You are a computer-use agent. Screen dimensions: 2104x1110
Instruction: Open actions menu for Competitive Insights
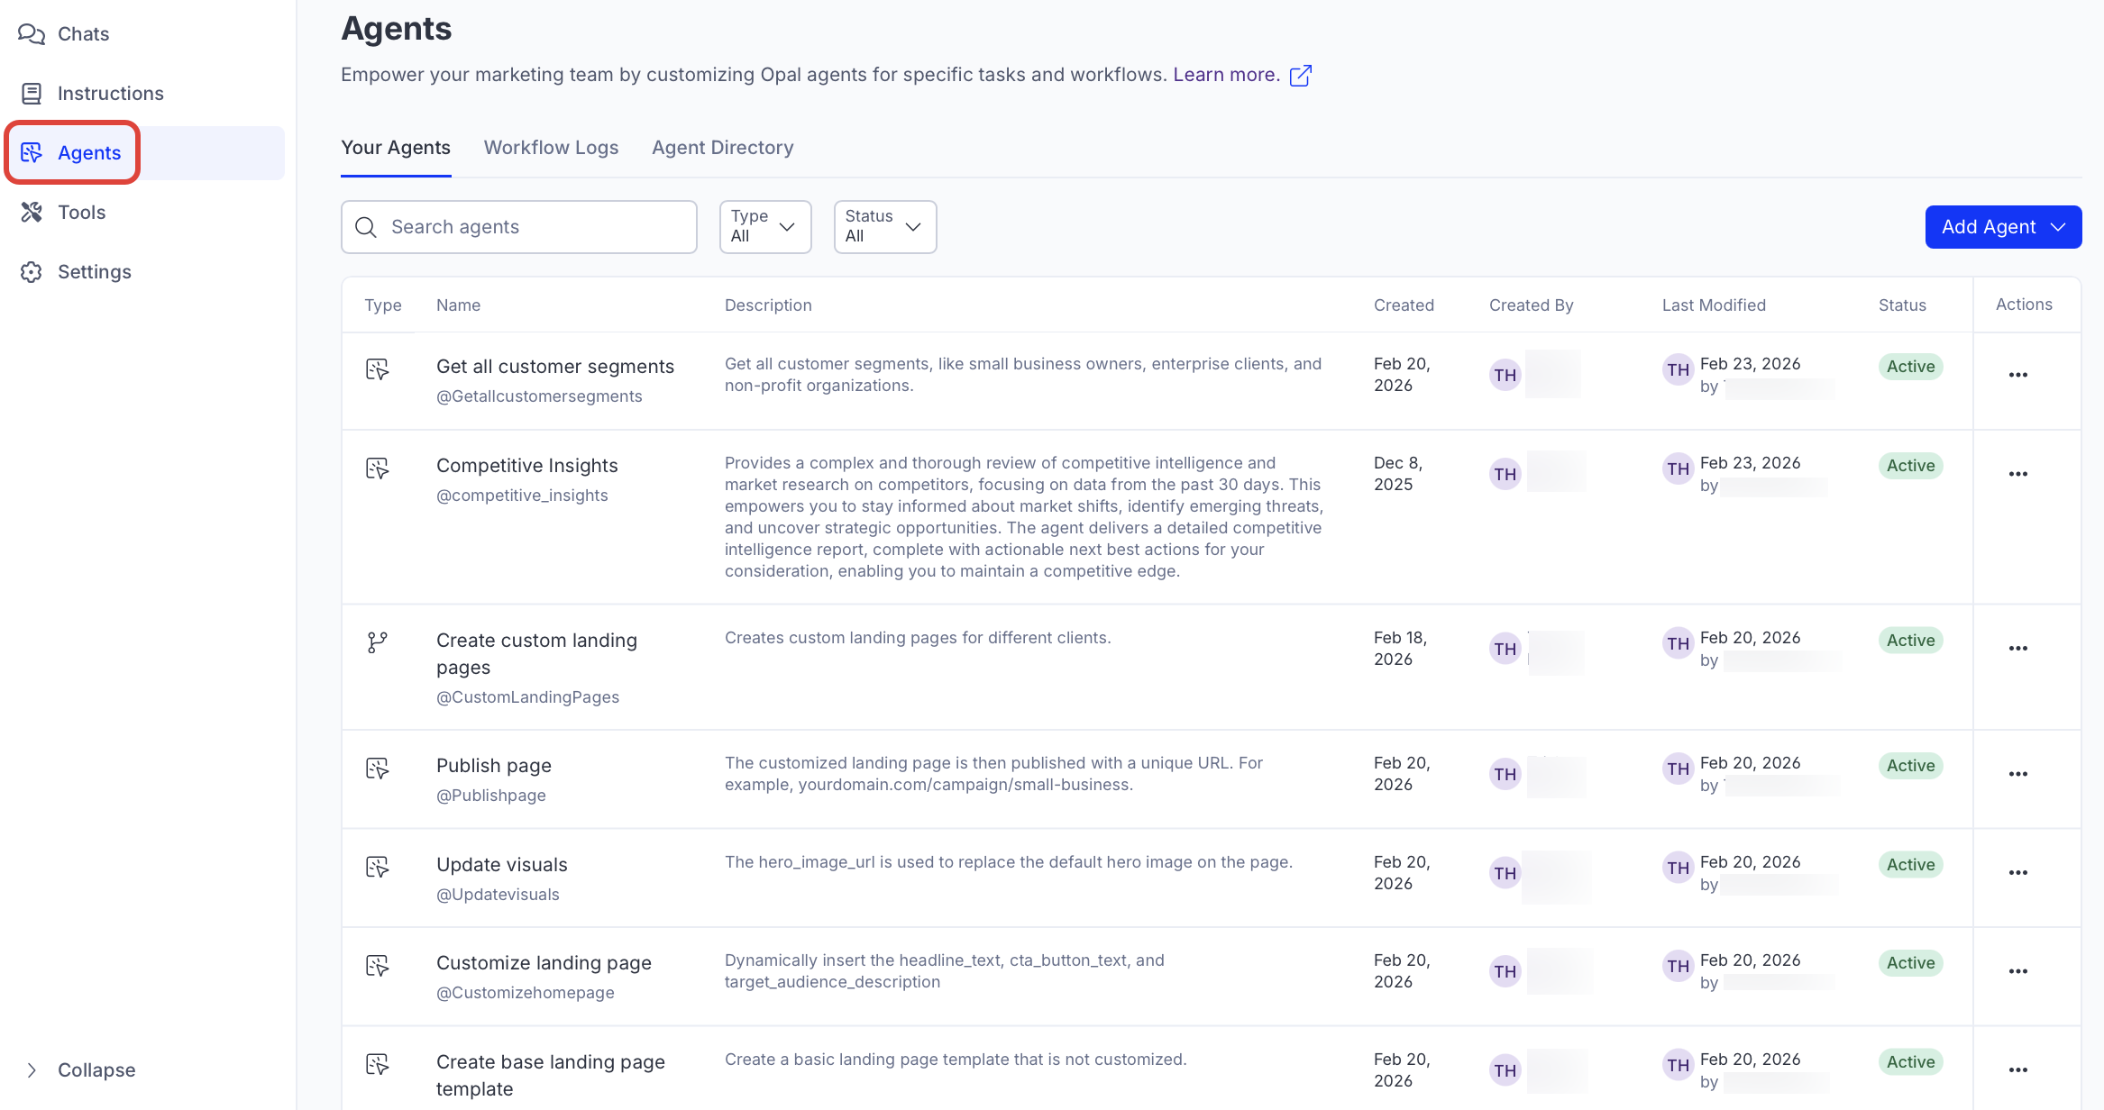click(x=2017, y=474)
